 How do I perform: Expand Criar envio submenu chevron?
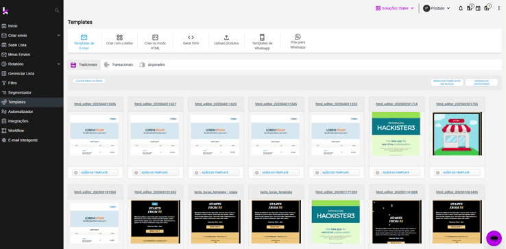59,36
